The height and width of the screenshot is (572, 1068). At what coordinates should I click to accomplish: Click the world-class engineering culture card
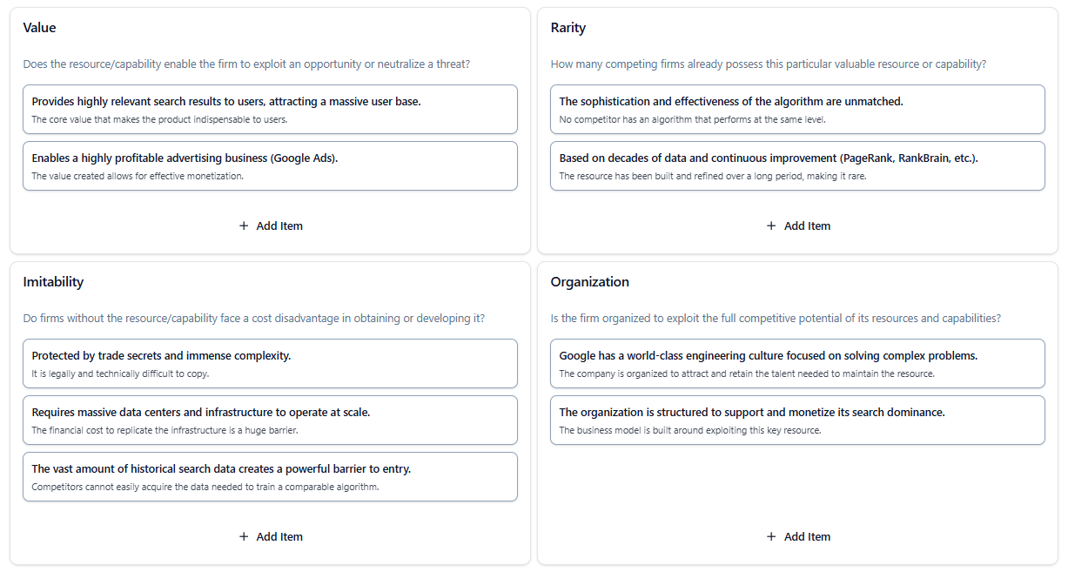797,363
